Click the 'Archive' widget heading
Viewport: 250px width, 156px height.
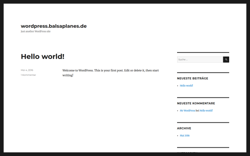click(184, 128)
